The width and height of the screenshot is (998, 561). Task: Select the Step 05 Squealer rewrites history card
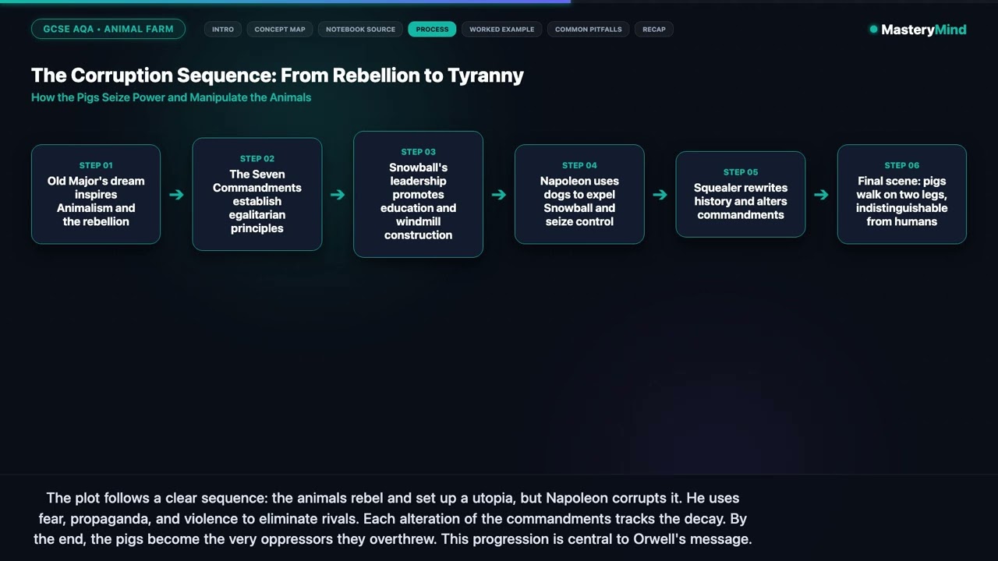pyautogui.click(x=741, y=194)
